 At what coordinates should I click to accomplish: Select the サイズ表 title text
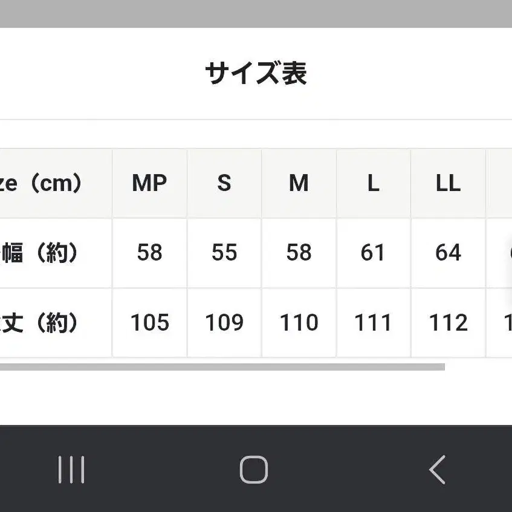click(x=256, y=74)
